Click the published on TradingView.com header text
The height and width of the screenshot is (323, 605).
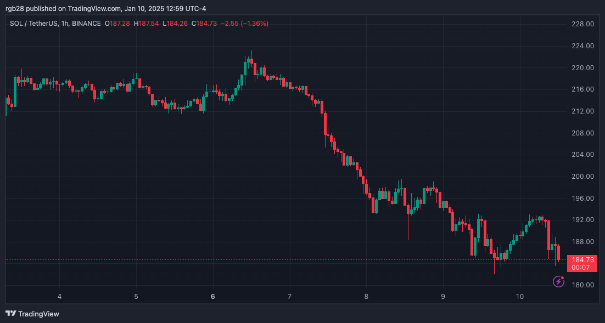[x=73, y=8]
